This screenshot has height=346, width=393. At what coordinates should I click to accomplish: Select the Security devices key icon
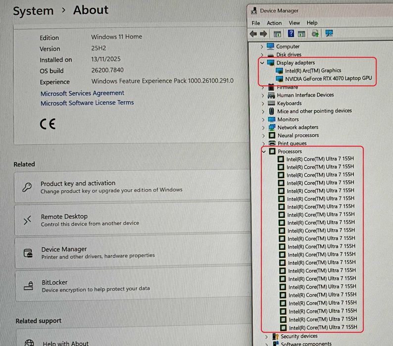pos(276,336)
